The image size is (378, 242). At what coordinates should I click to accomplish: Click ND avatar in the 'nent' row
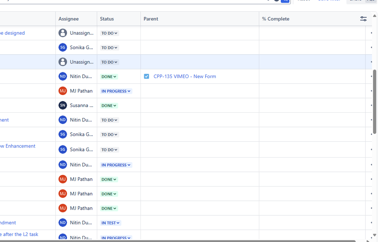[63, 120]
